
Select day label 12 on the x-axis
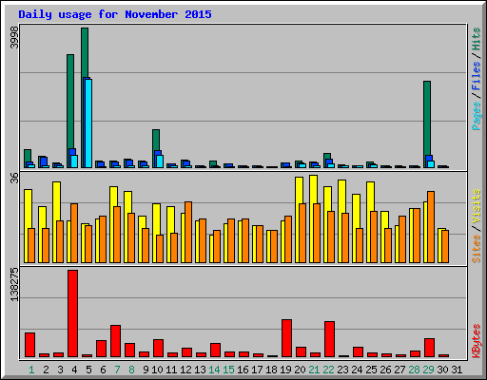pos(185,370)
